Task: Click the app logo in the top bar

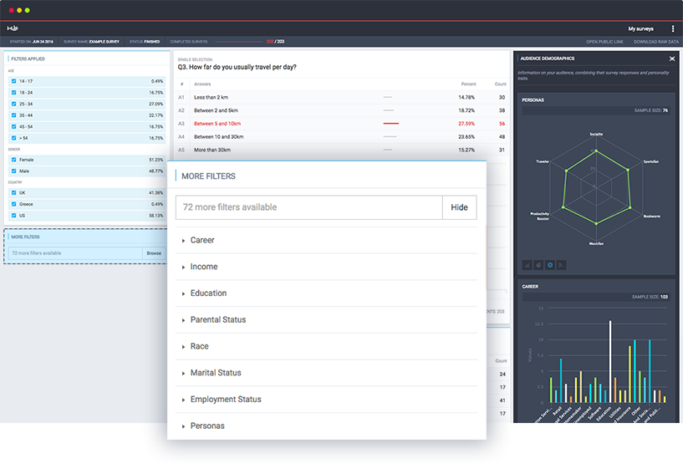Action: coord(13,28)
